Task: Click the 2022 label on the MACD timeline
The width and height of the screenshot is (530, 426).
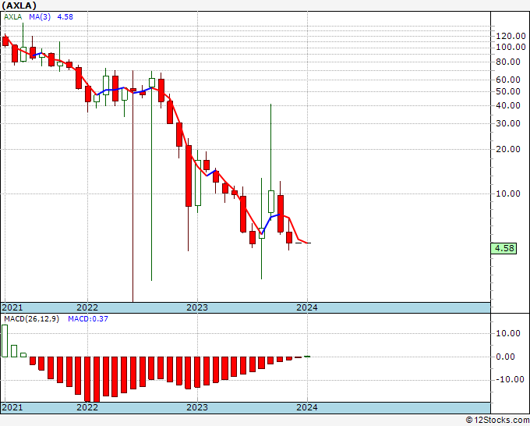Action: click(87, 407)
